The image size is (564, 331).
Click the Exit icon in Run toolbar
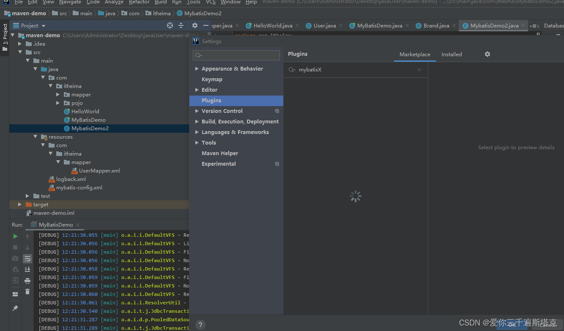pyautogui.click(x=15, y=280)
